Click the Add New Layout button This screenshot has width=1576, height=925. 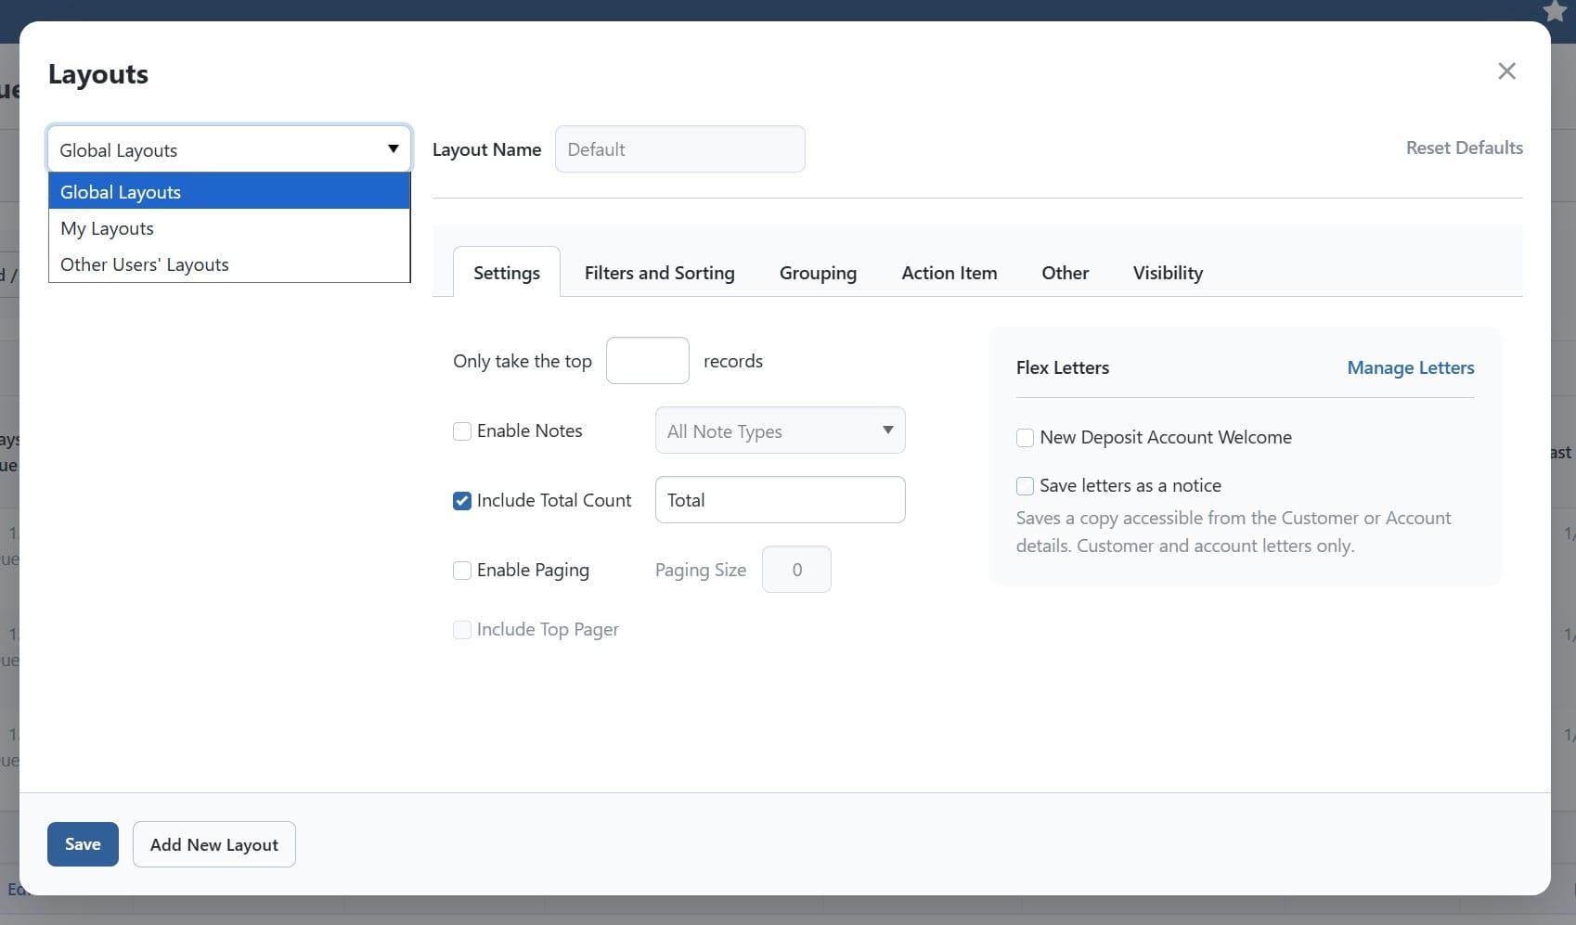[x=214, y=844]
